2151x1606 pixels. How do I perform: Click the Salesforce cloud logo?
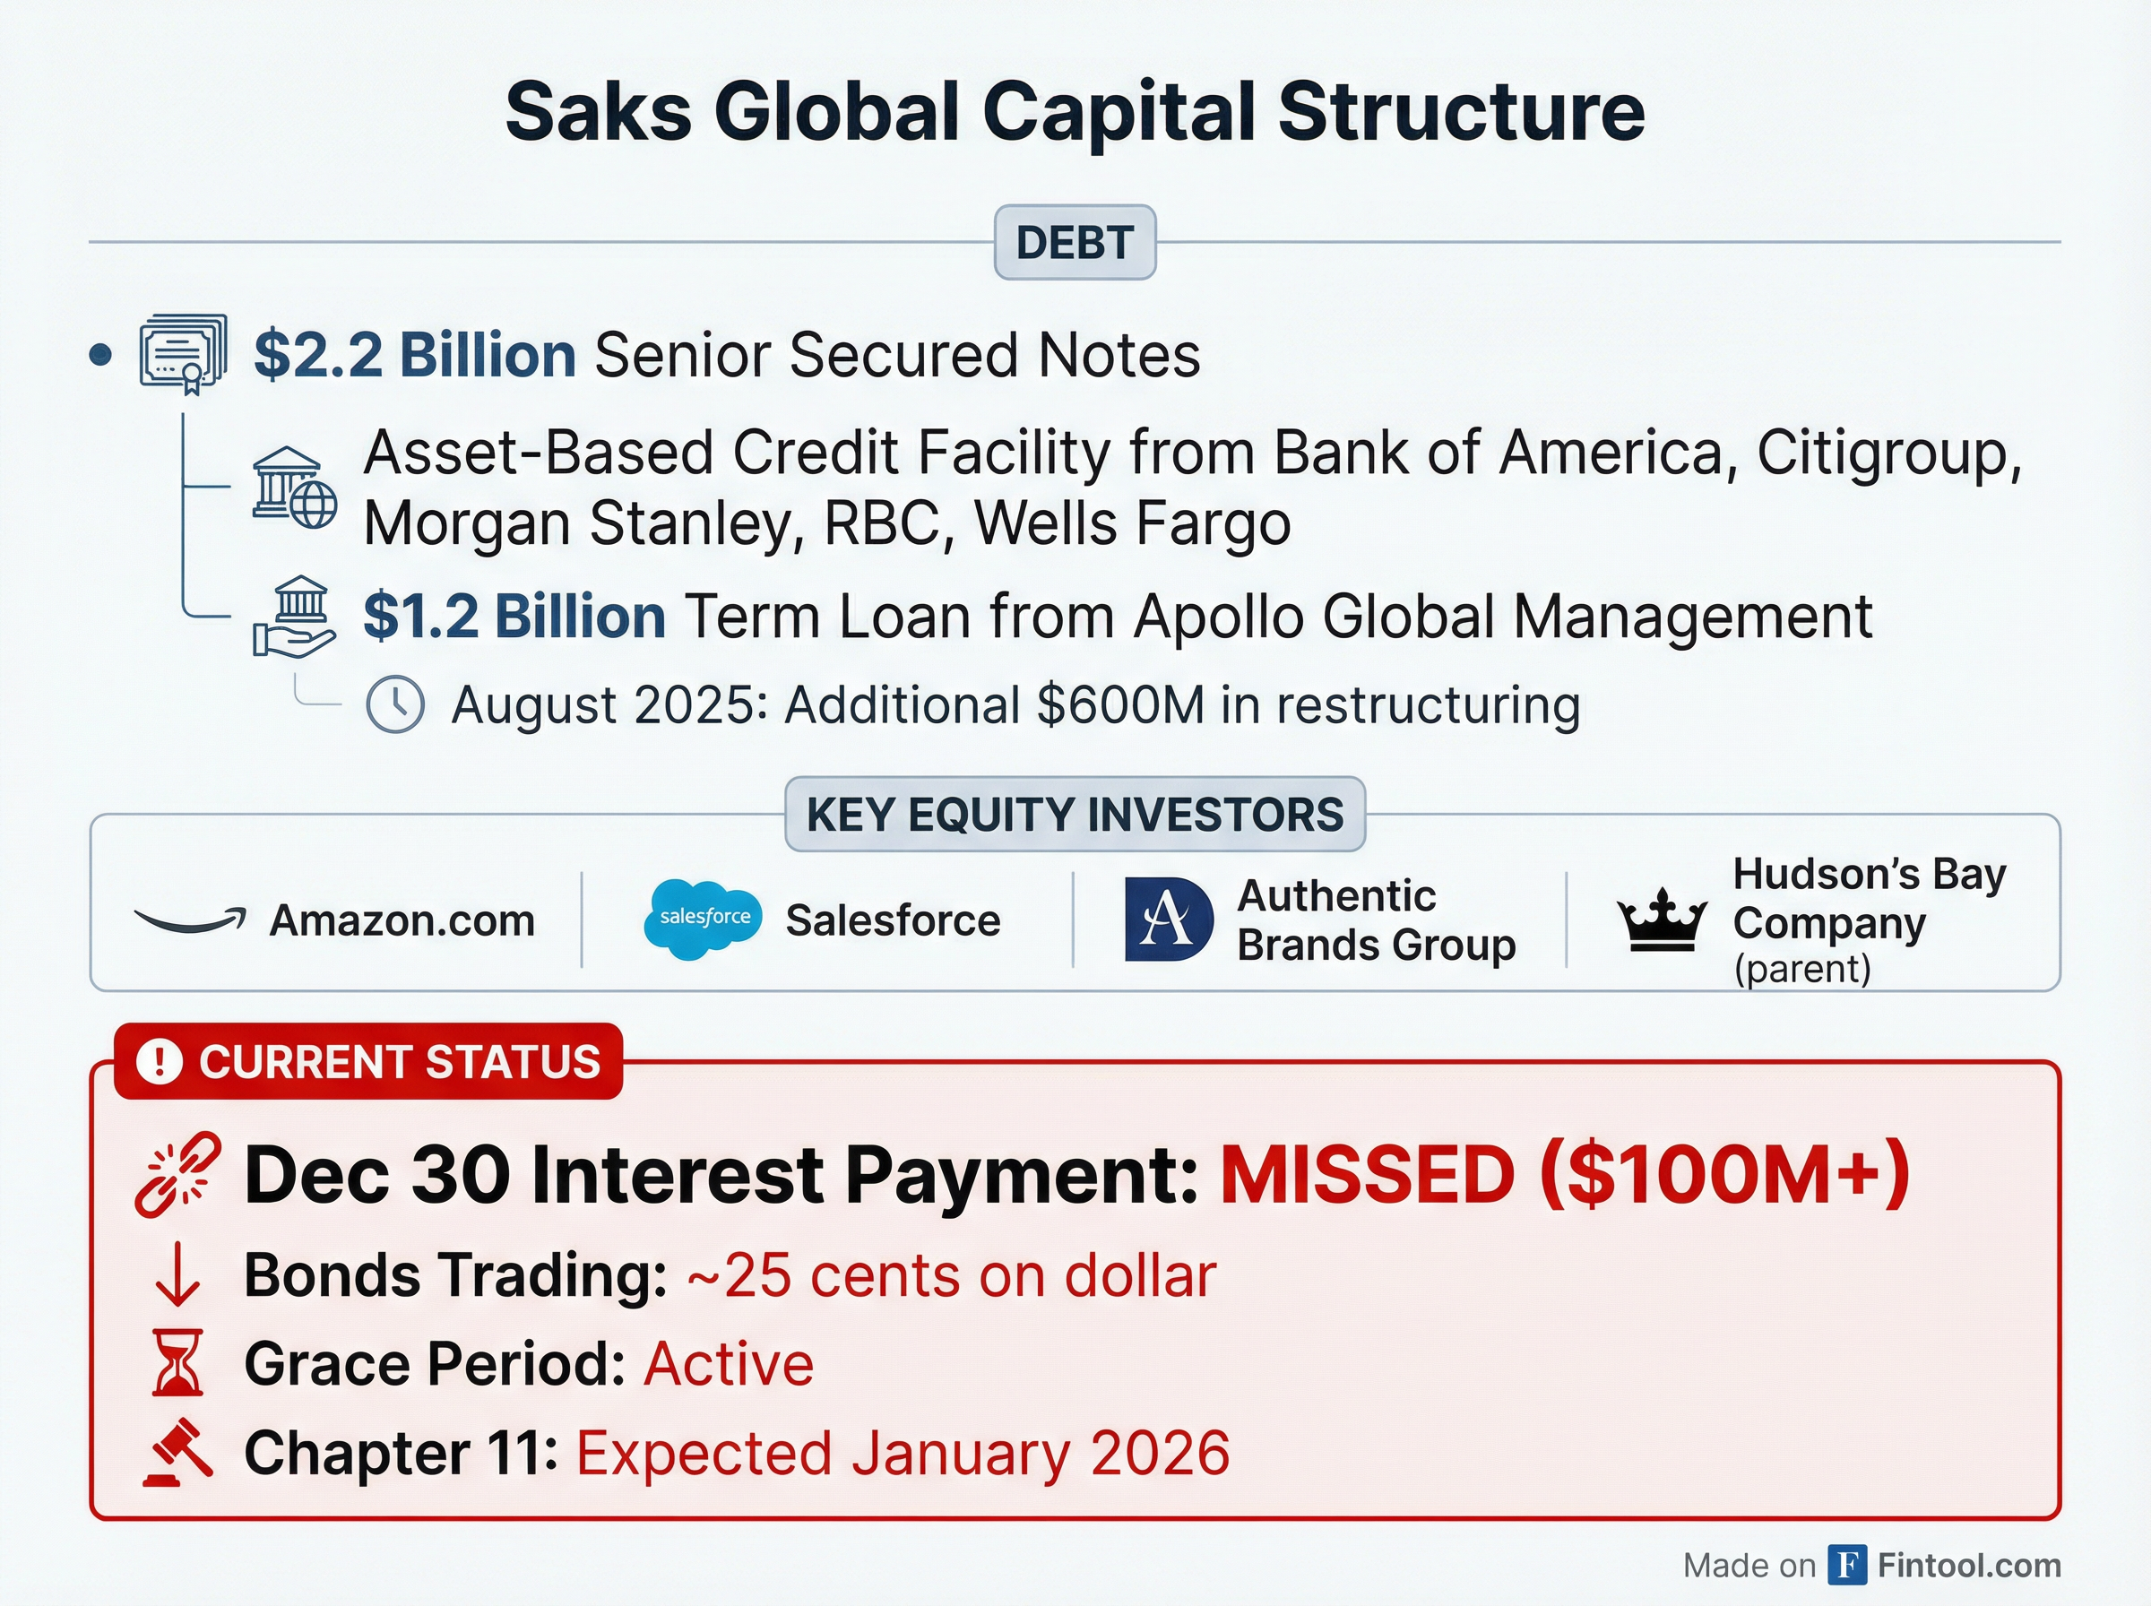point(703,919)
